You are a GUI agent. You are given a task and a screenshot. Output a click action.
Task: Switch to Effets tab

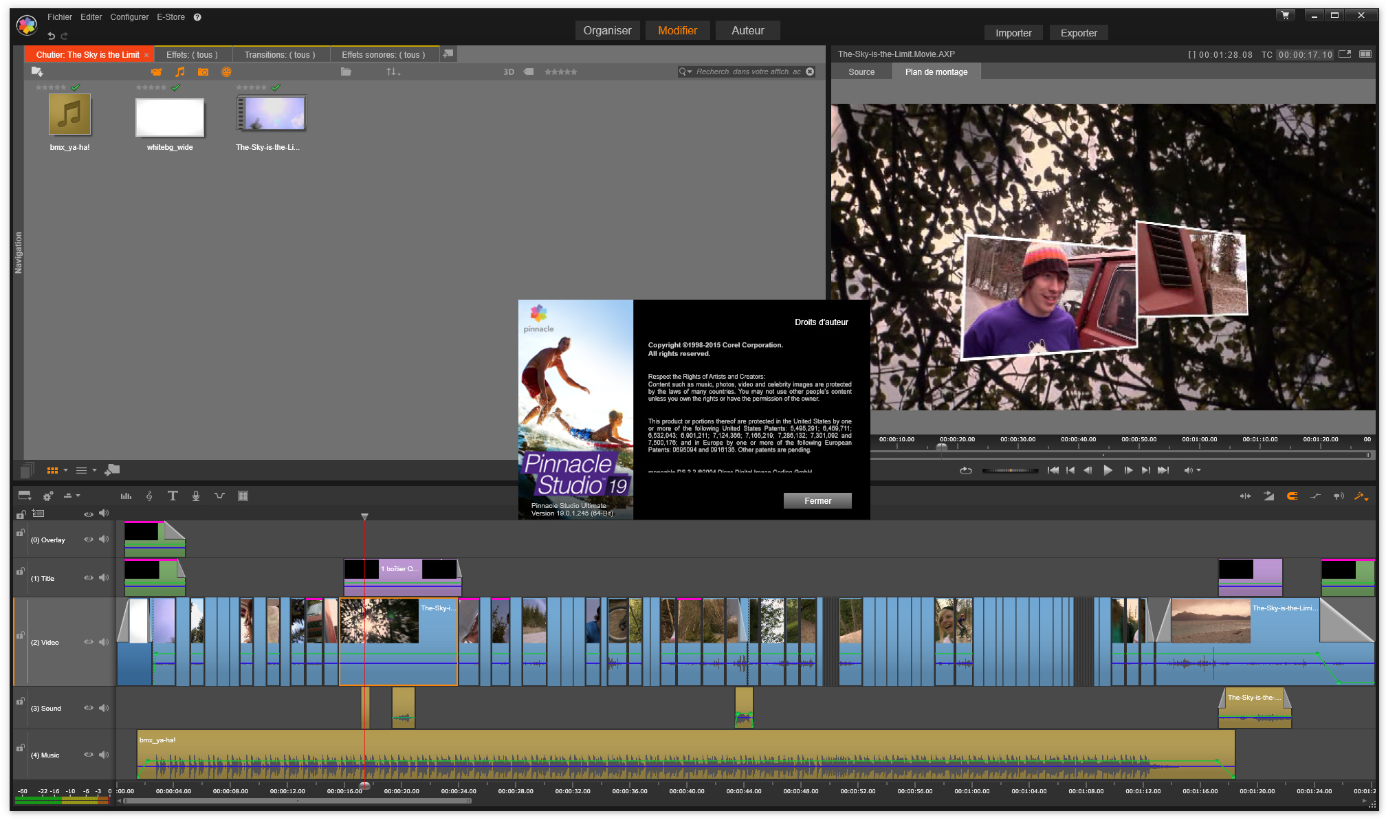[x=192, y=55]
